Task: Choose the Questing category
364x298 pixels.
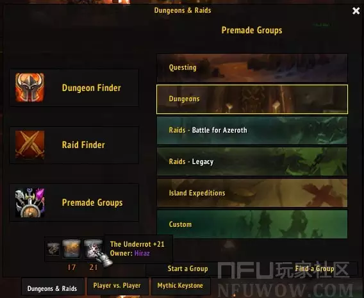Action: click(252, 68)
